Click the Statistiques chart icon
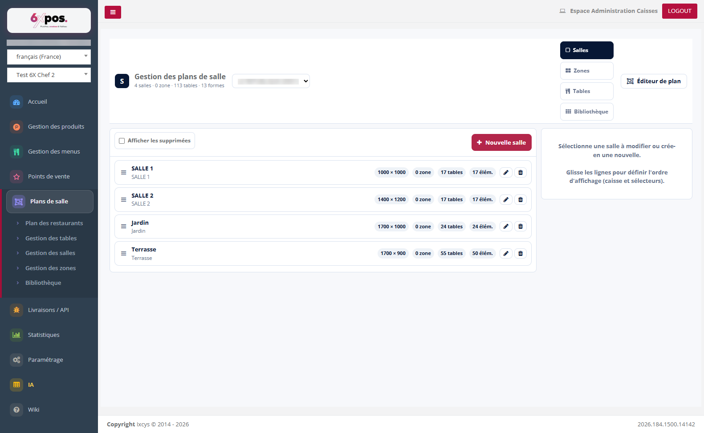The height and width of the screenshot is (433, 704). coord(16,335)
